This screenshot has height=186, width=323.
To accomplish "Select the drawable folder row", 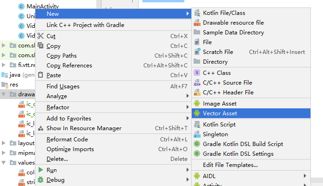I will tap(18, 94).
